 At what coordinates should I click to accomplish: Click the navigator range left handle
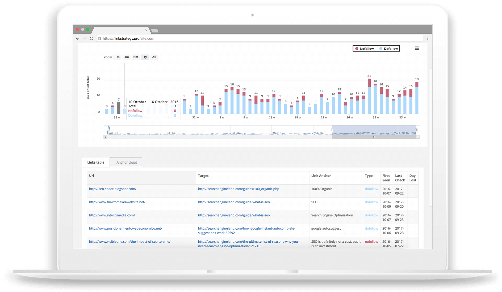pyautogui.click(x=332, y=130)
